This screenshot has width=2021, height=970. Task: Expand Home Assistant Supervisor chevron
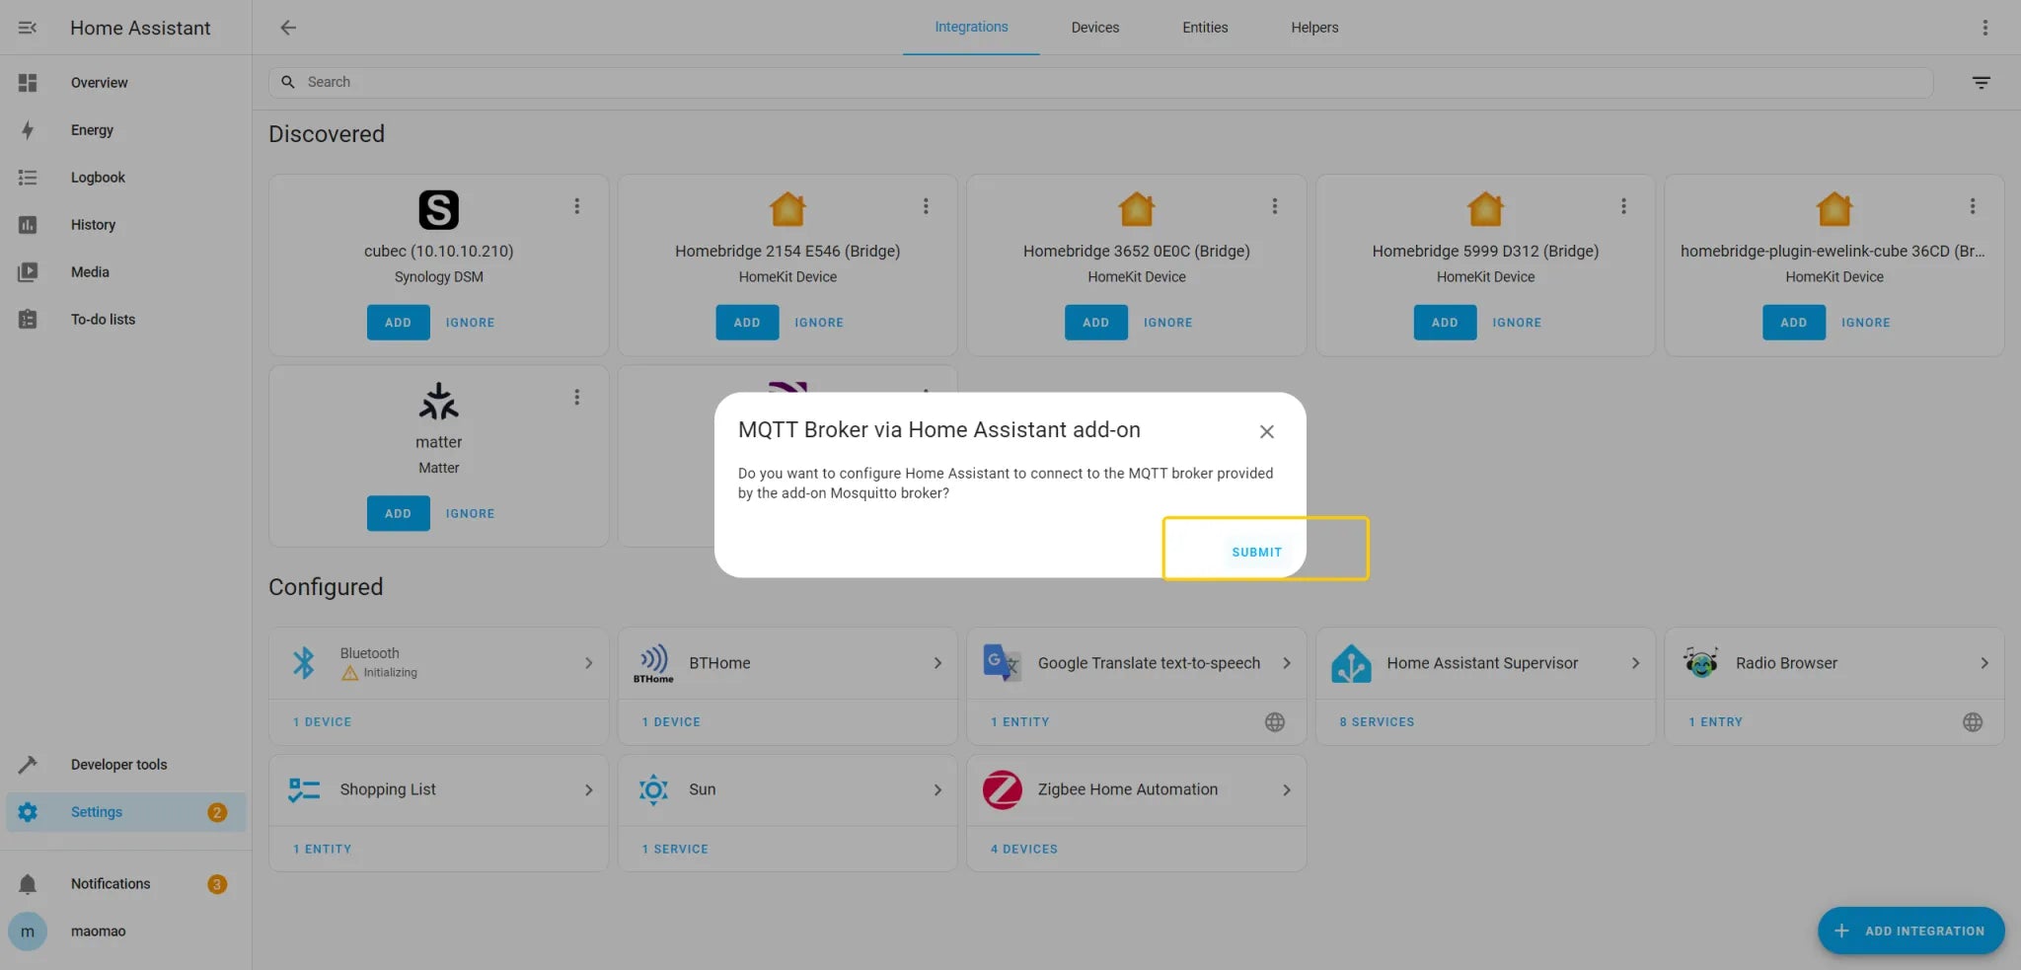pos(1635,663)
